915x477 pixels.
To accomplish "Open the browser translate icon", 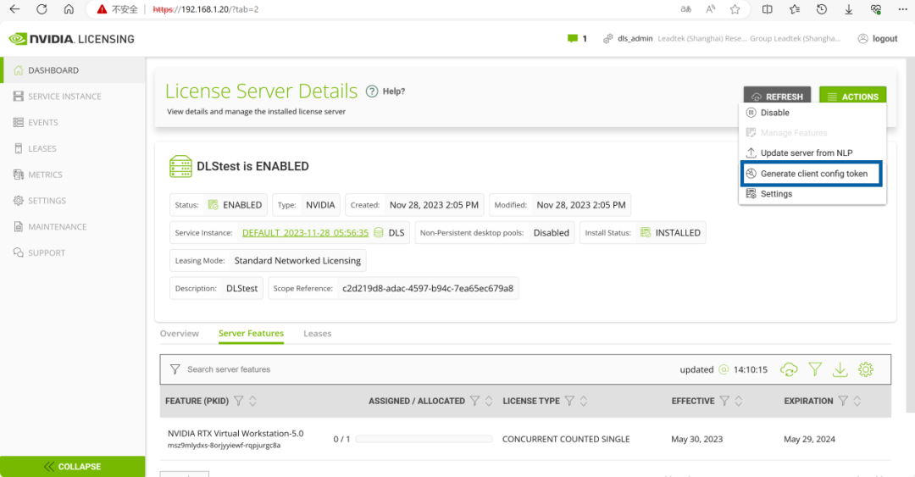I will tap(685, 9).
